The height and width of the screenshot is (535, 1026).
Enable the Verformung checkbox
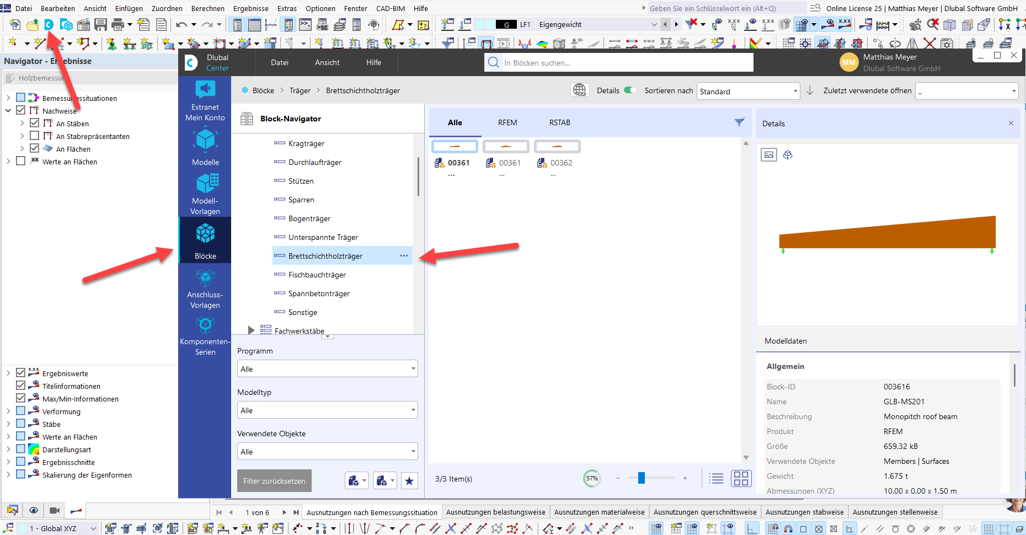(21, 411)
